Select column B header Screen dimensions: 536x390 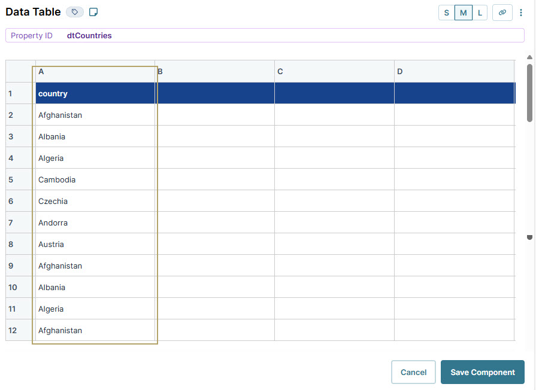(x=214, y=71)
